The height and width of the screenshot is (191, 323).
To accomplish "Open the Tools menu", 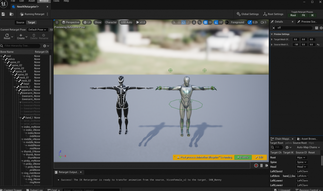I will click(x=56, y=1).
